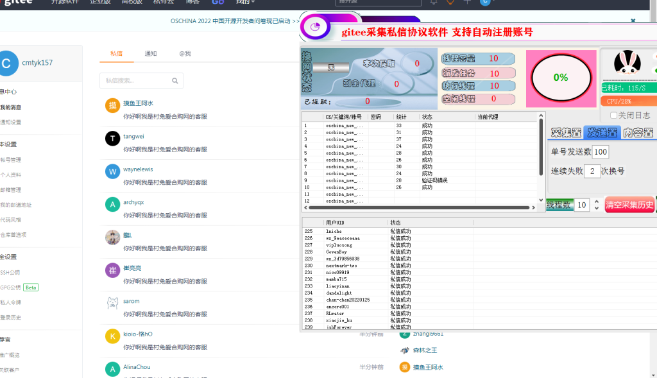
Task: Open the 我的 dropdown in navbar
Action: (245, 3)
